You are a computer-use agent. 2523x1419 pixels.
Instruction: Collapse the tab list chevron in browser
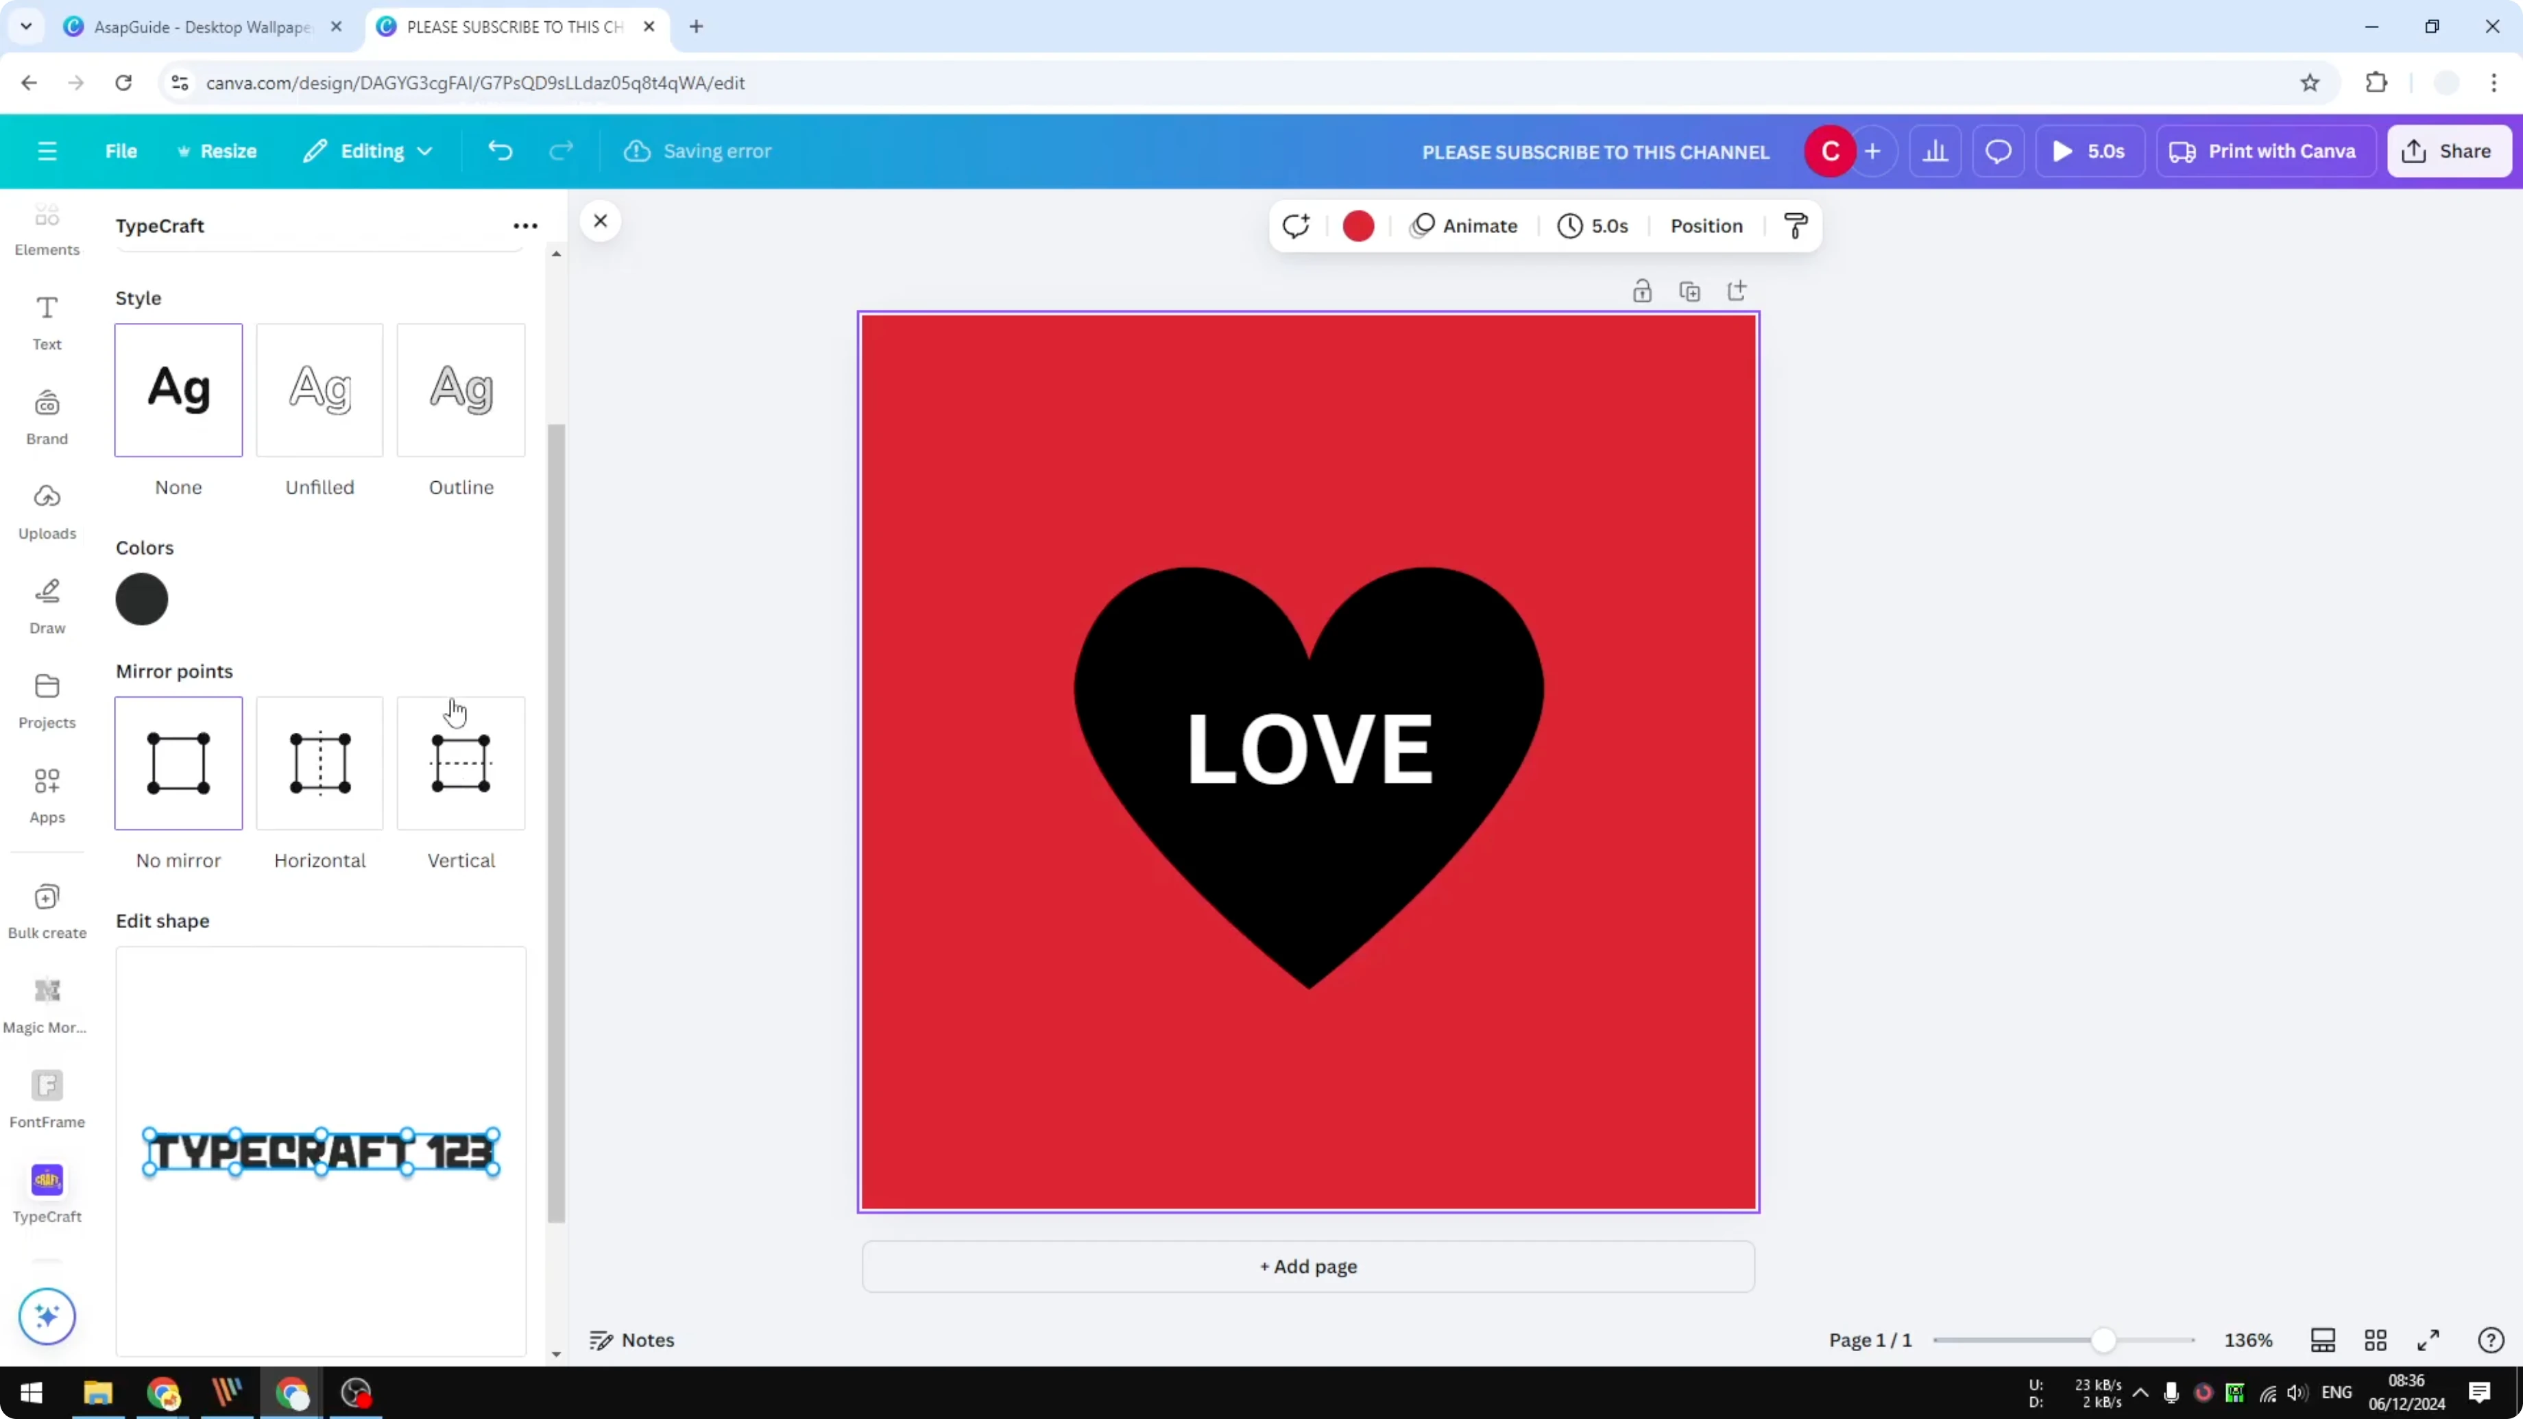(27, 27)
